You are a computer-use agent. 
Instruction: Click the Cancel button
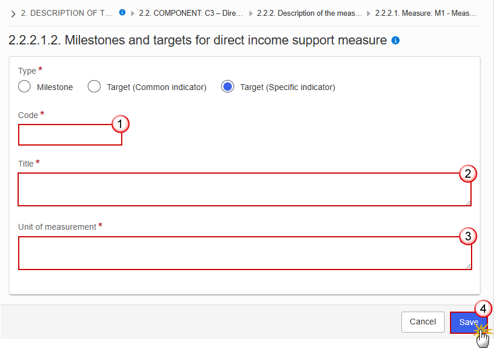pyautogui.click(x=422, y=322)
